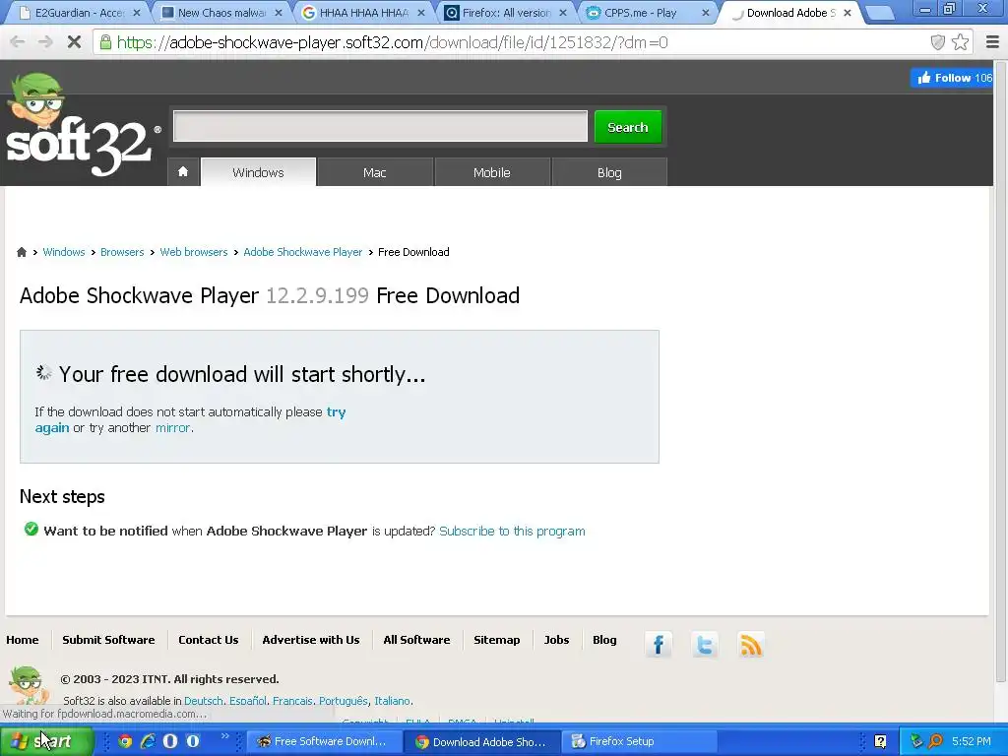The width and height of the screenshot is (1008, 756).
Task: Switch site language to Deutsch
Action: (203, 701)
